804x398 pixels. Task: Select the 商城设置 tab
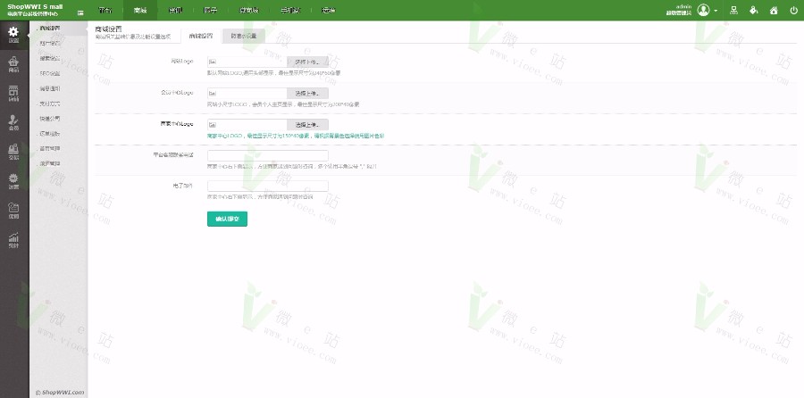(201, 36)
